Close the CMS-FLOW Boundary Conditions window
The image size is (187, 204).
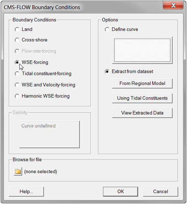(x=173, y=6)
